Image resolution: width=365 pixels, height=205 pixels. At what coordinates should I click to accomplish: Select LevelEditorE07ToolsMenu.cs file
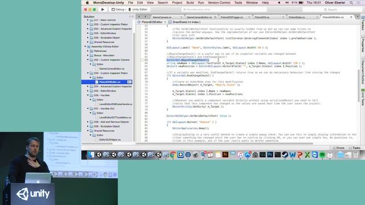point(115,117)
